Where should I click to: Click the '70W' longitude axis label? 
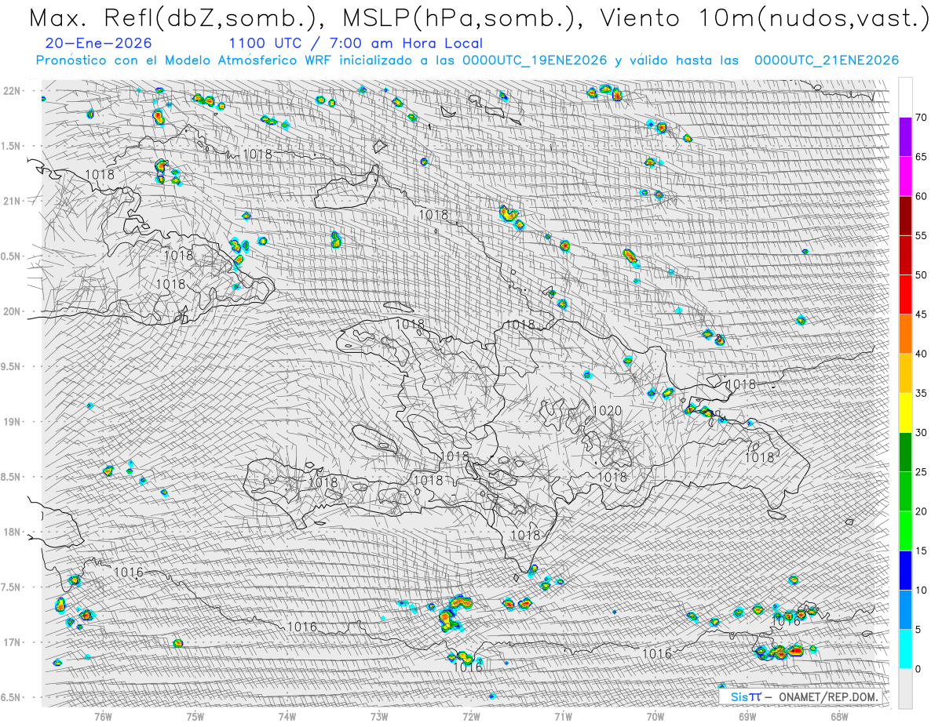tap(655, 715)
